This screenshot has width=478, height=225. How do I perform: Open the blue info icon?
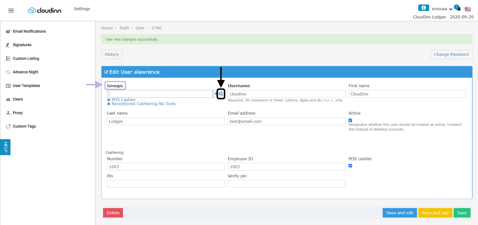click(423, 8)
